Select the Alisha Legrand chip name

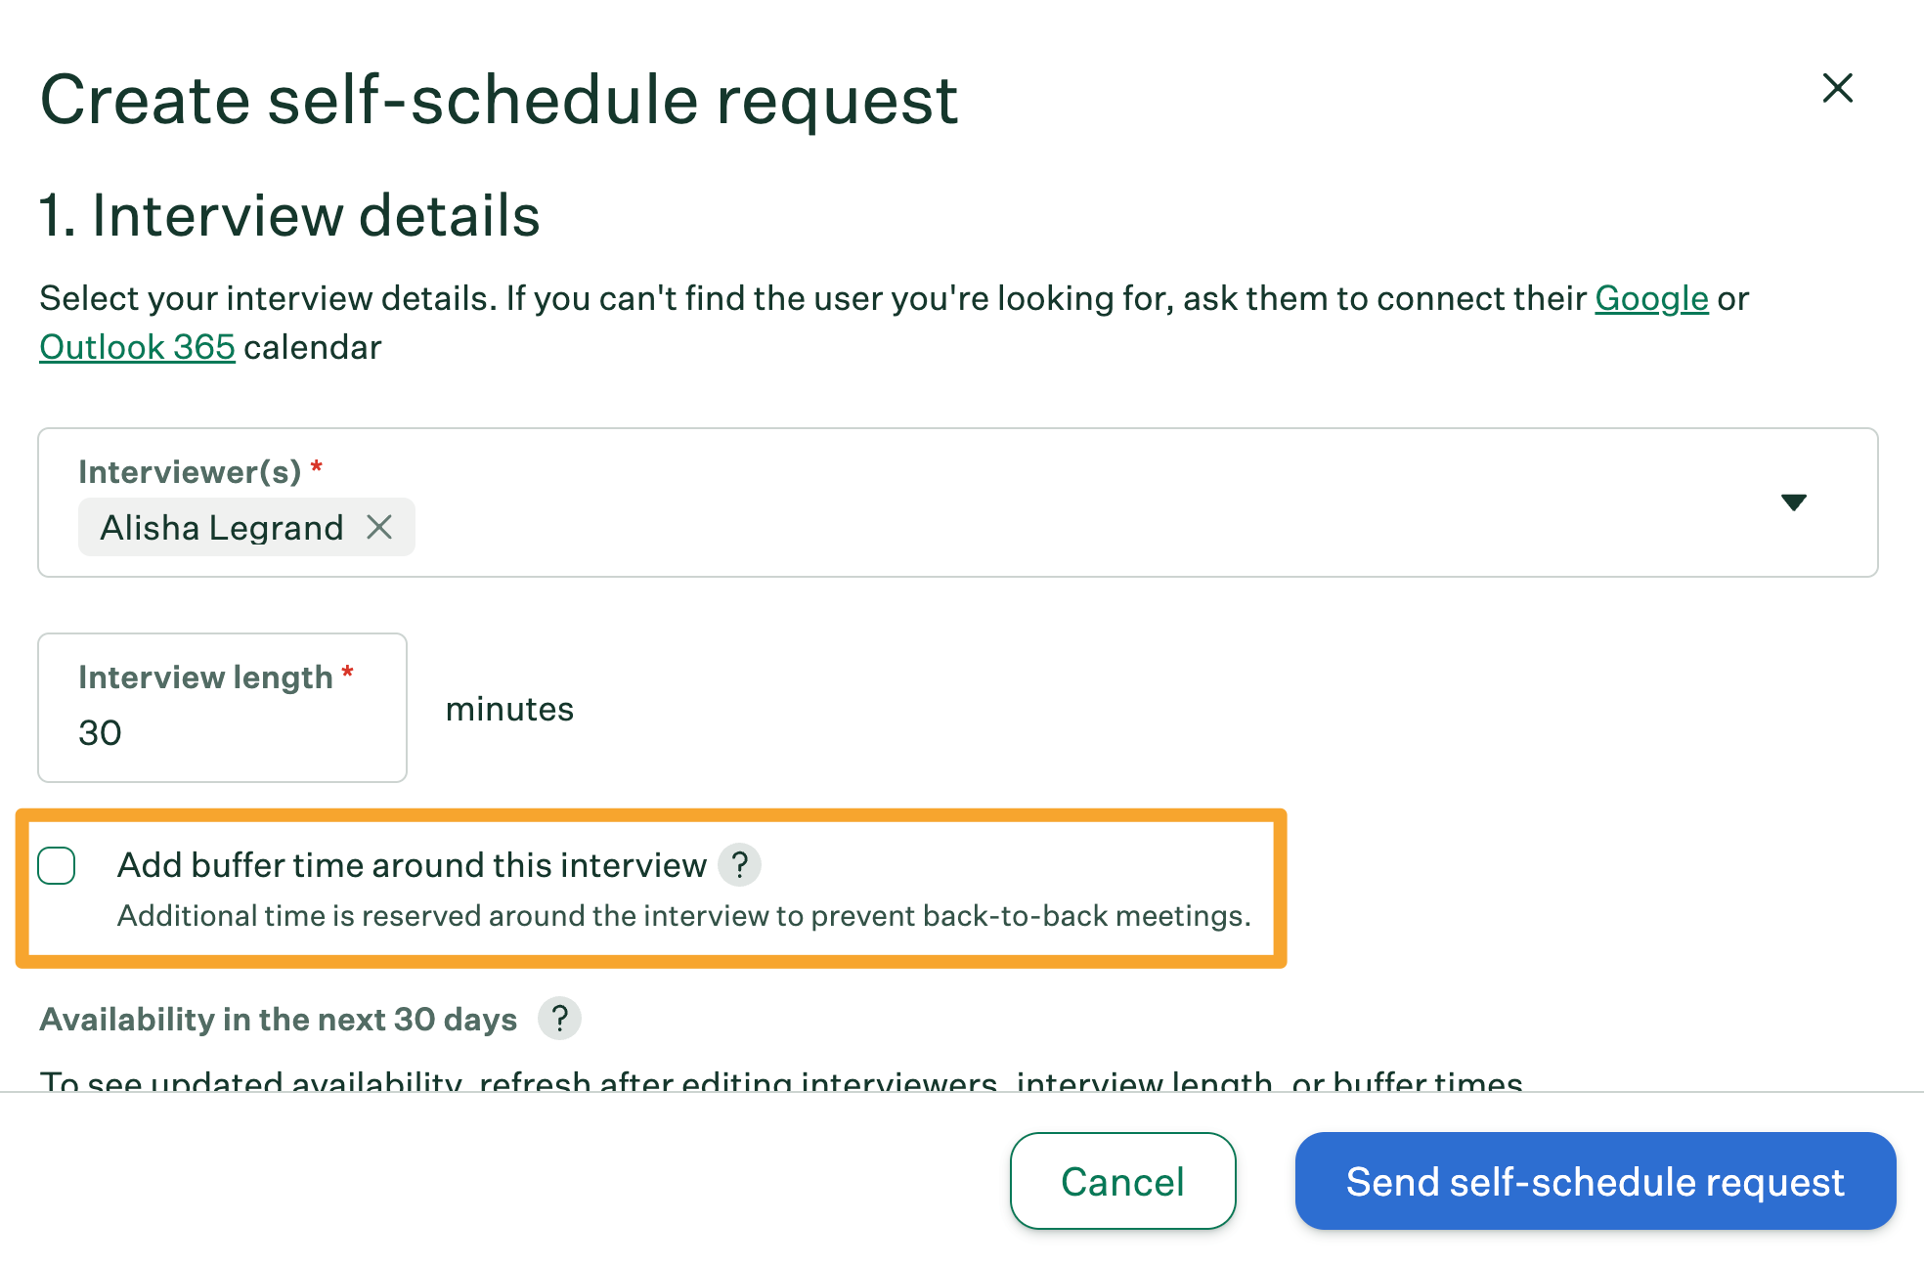pyautogui.click(x=222, y=528)
